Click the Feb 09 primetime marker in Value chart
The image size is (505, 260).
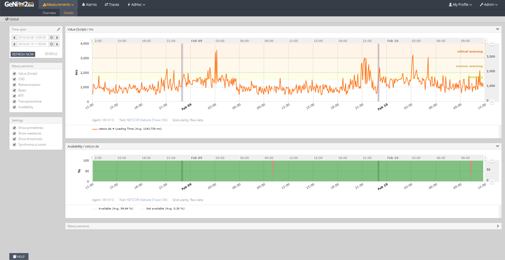pos(182,73)
